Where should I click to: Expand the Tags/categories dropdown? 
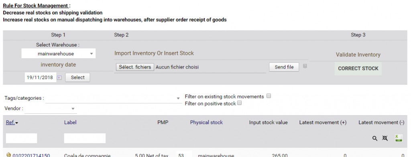pos(113,99)
